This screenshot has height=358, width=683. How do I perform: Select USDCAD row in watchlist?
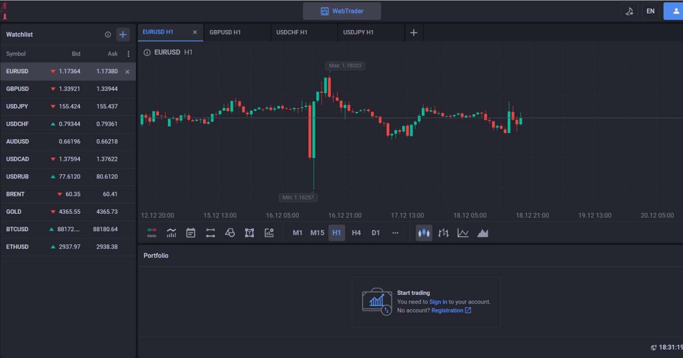tap(68, 159)
